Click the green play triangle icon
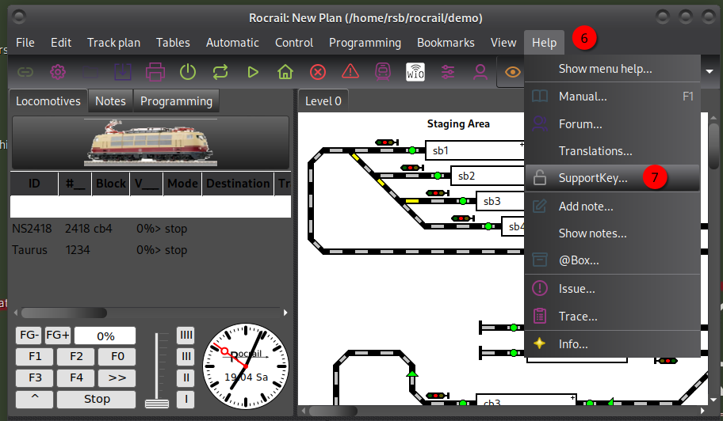This screenshot has width=723, height=421. 253,73
